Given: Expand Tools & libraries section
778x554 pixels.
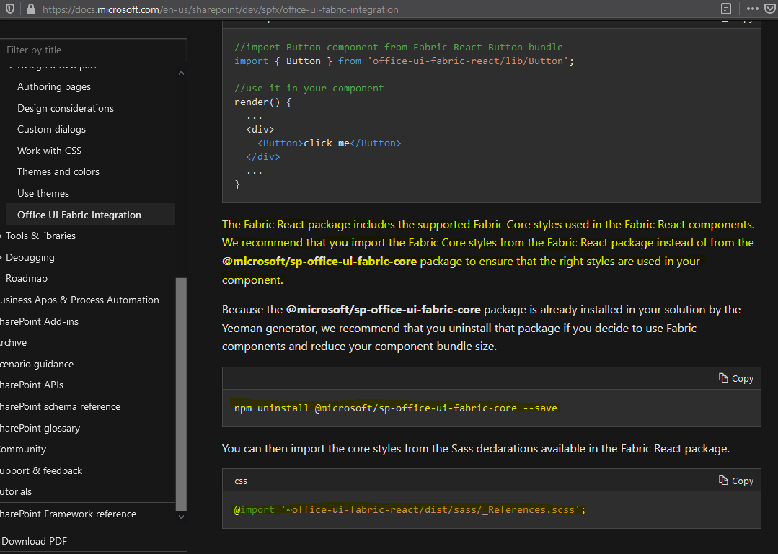Looking at the screenshot, I should point(40,236).
